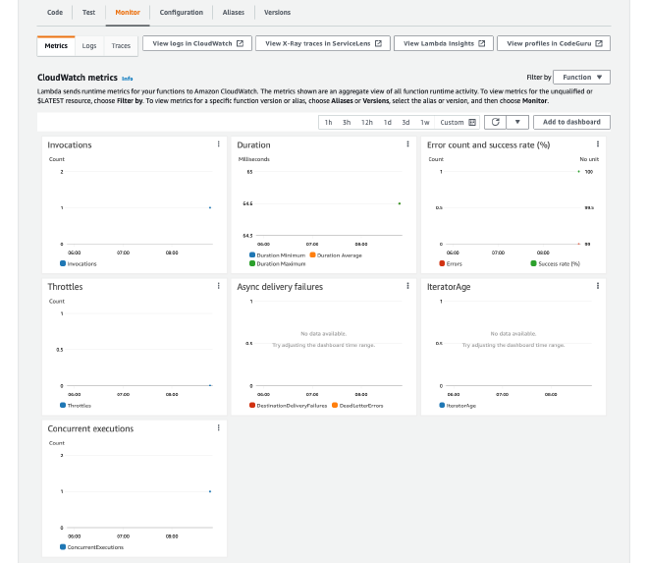Screen dimensions: 648x563
Task: Expand the Filter by Function dropdown
Action: click(x=582, y=77)
